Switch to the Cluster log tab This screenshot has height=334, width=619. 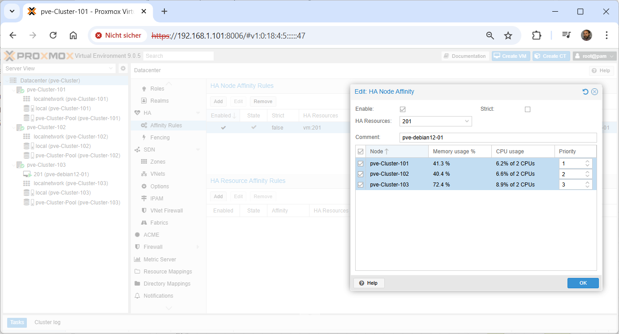click(47, 322)
